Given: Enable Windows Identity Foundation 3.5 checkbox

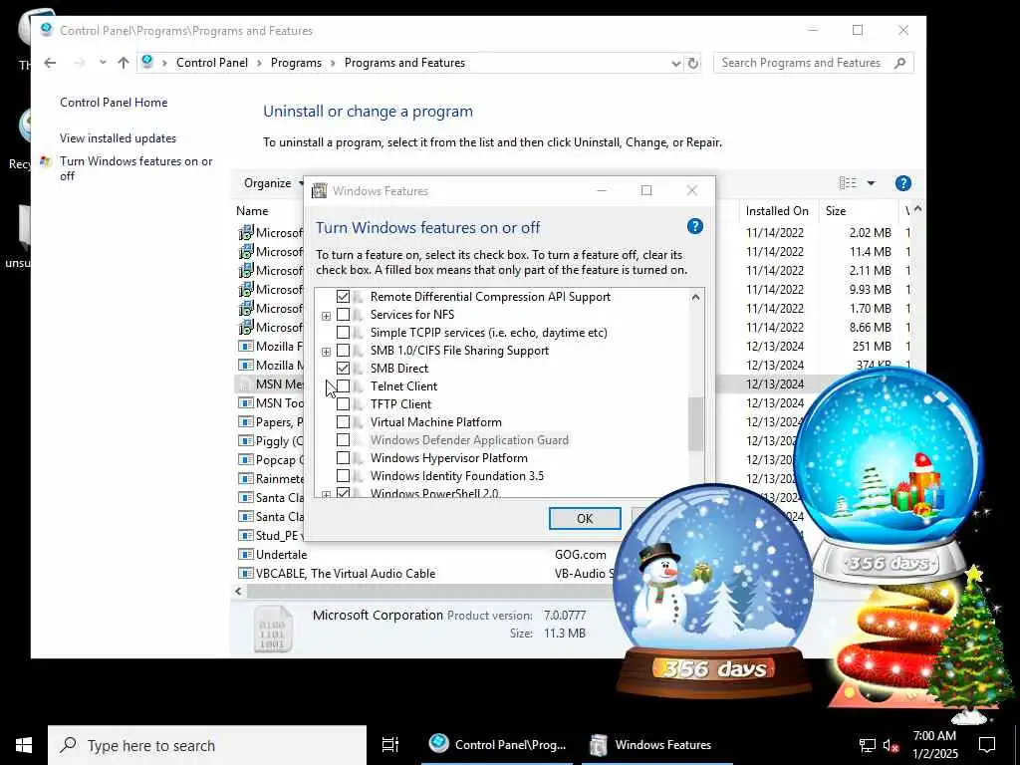Looking at the screenshot, I should point(343,476).
